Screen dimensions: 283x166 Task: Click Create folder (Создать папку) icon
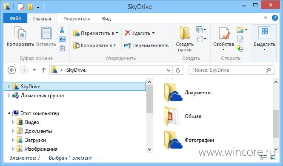pos(184,33)
